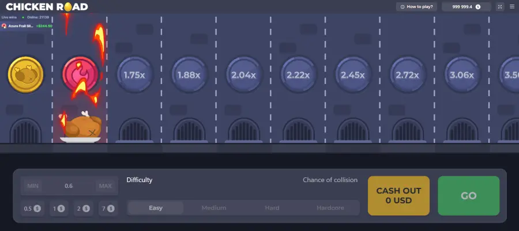The height and width of the screenshot is (231, 519).
Task: Select the 1.75x multiplier coin
Action: click(134, 75)
